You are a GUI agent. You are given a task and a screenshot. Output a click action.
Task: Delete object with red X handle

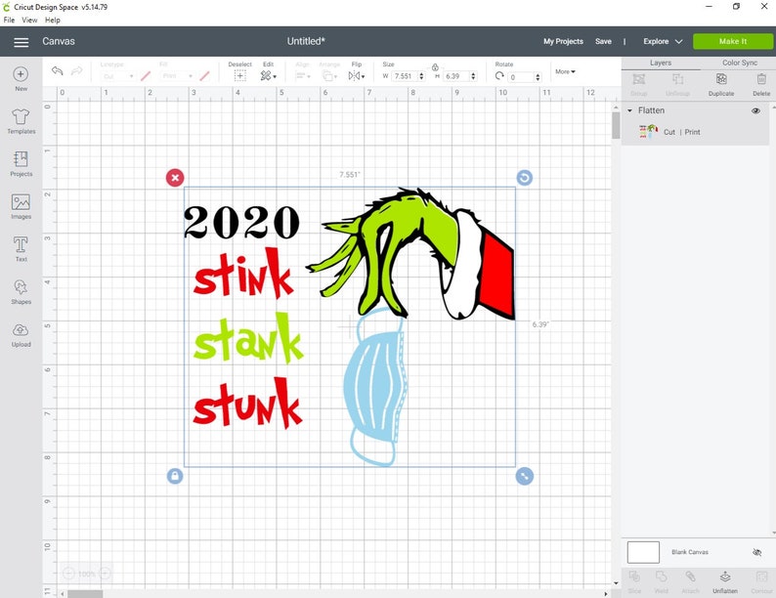175,178
